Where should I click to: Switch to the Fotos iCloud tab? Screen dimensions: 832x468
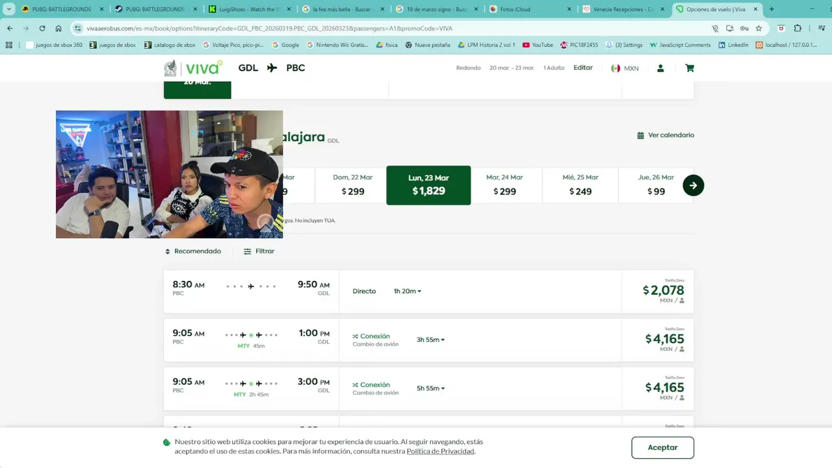point(531,9)
